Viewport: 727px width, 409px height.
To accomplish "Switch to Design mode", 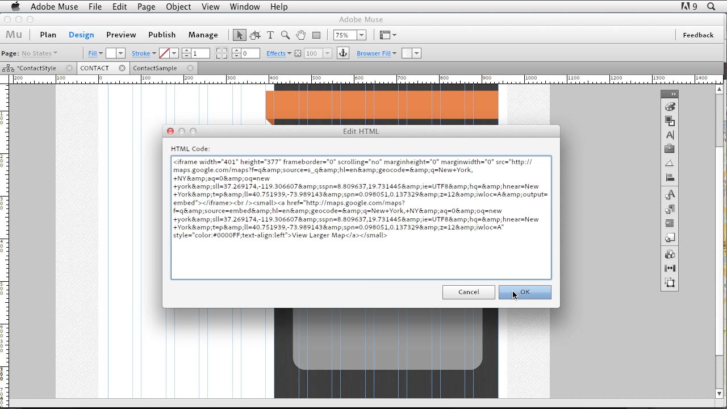I will coord(81,35).
